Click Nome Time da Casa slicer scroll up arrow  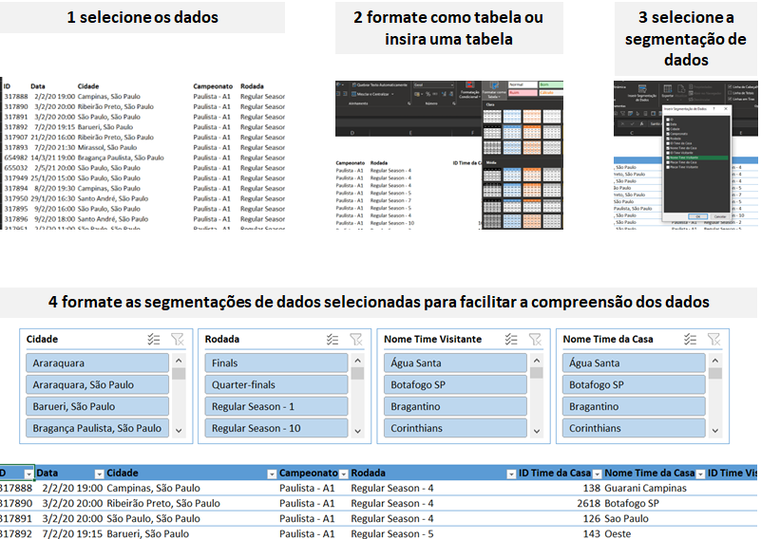[x=714, y=361]
